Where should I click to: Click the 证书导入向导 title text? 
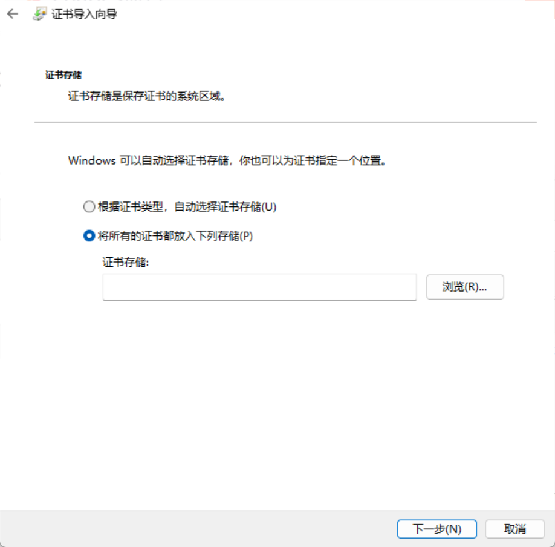(x=84, y=14)
